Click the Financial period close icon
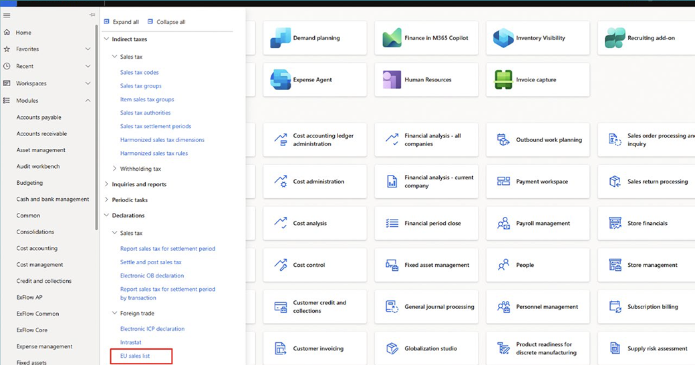Image resolution: width=695 pixels, height=365 pixels. point(392,224)
